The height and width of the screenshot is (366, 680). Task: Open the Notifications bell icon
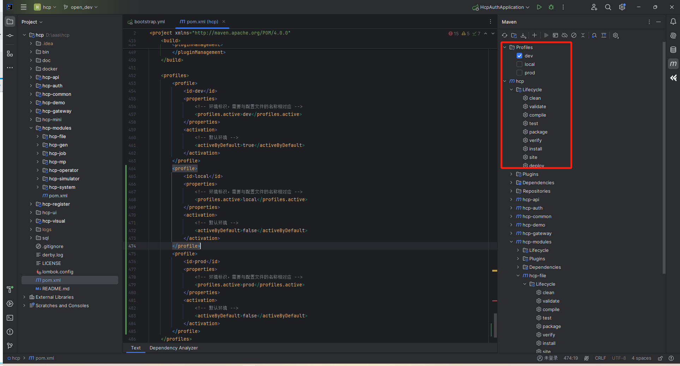point(673,21)
